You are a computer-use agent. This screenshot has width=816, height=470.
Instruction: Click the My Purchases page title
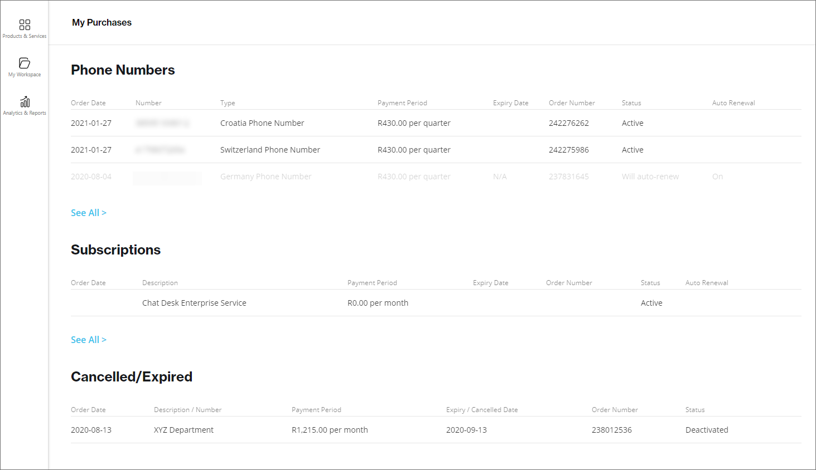click(x=102, y=22)
